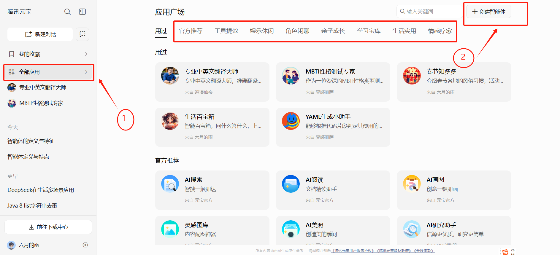Screen dimensions: 560x255
Task: Switch to the 生活实用 tab
Action: (x=404, y=31)
